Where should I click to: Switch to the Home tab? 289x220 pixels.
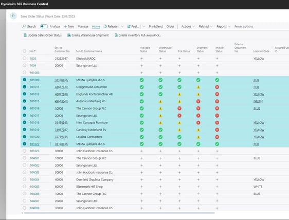[x=96, y=27]
